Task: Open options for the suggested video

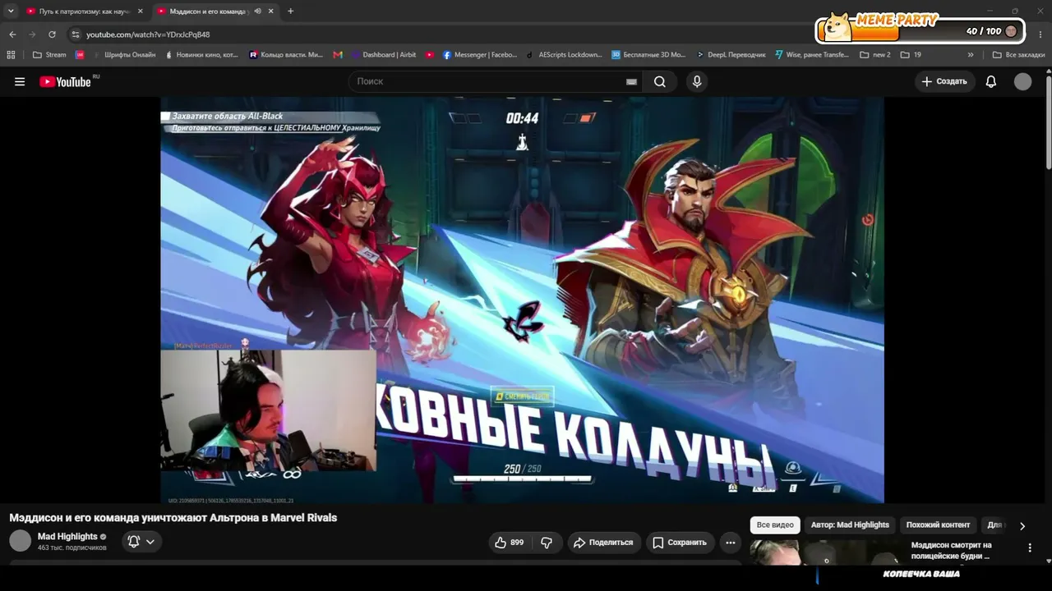Action: (x=1030, y=547)
